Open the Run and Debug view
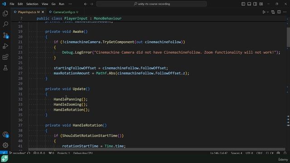The height and width of the screenshot is (163, 290). point(5,46)
